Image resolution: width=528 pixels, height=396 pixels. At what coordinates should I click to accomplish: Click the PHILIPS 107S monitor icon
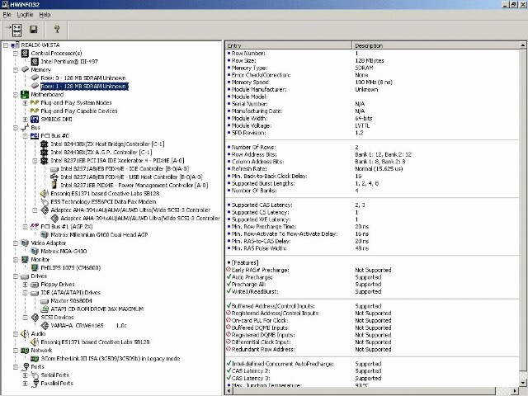(x=35, y=267)
